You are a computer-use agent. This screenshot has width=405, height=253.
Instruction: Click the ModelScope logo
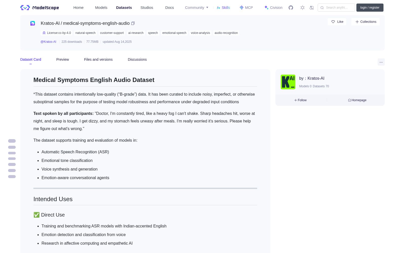(x=40, y=8)
